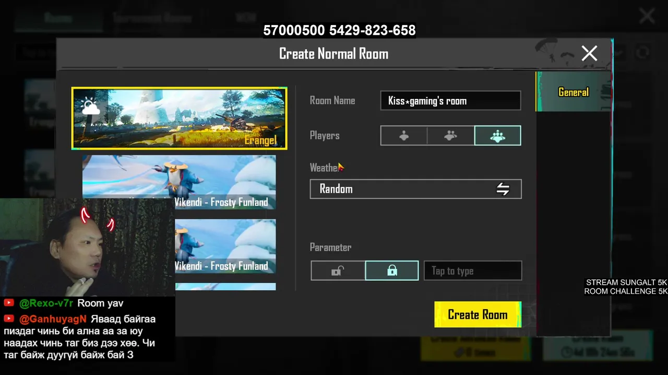Screen dimensions: 668x375
Task: Click the Parameter label
Action: [330, 247]
